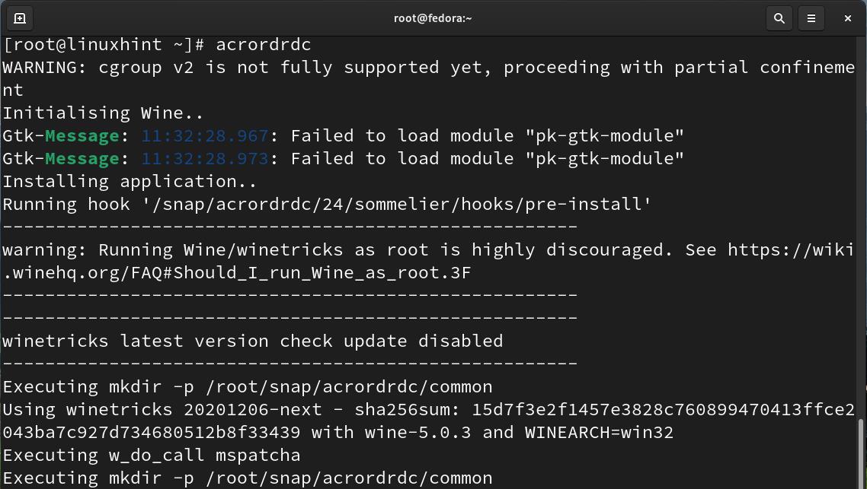This screenshot has width=867, height=489.
Task: Click the 11:32:28.967 timestamp
Action: (205, 135)
